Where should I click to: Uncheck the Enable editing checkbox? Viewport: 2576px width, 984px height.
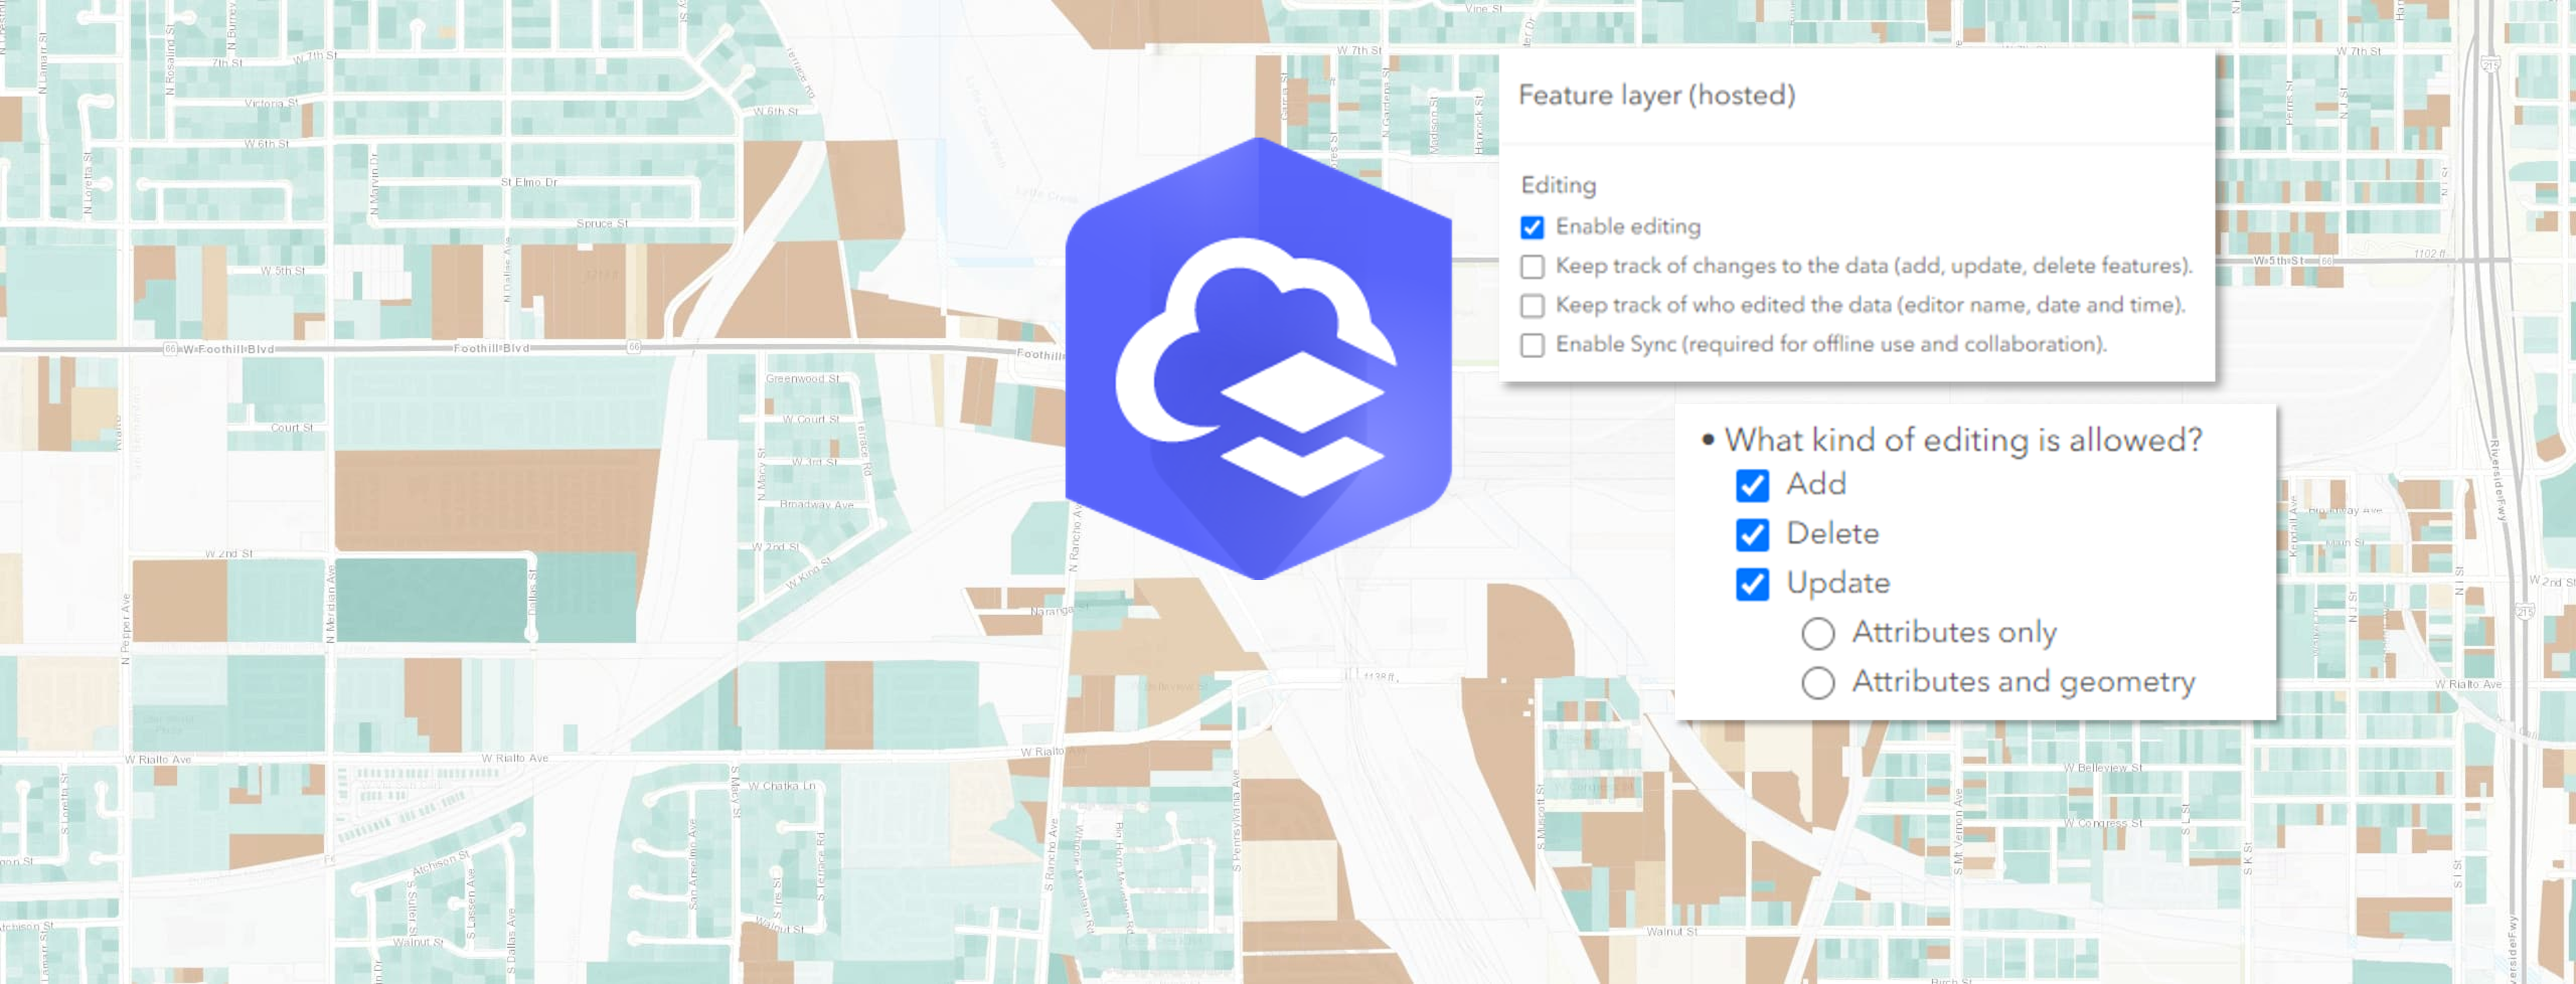coord(1532,227)
